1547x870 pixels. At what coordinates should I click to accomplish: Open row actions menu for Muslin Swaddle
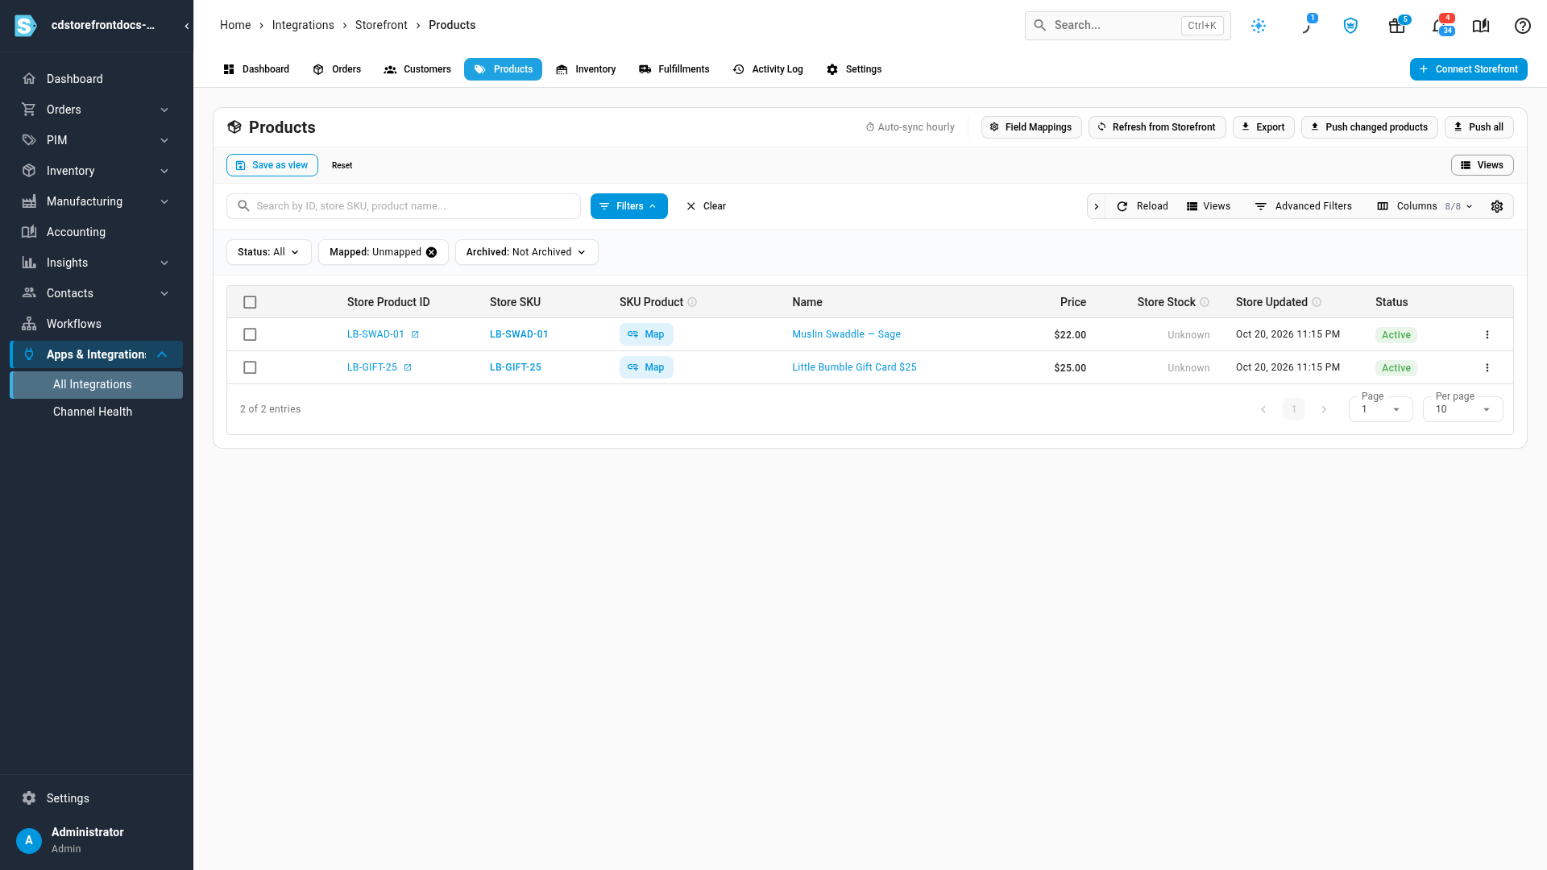coord(1487,334)
